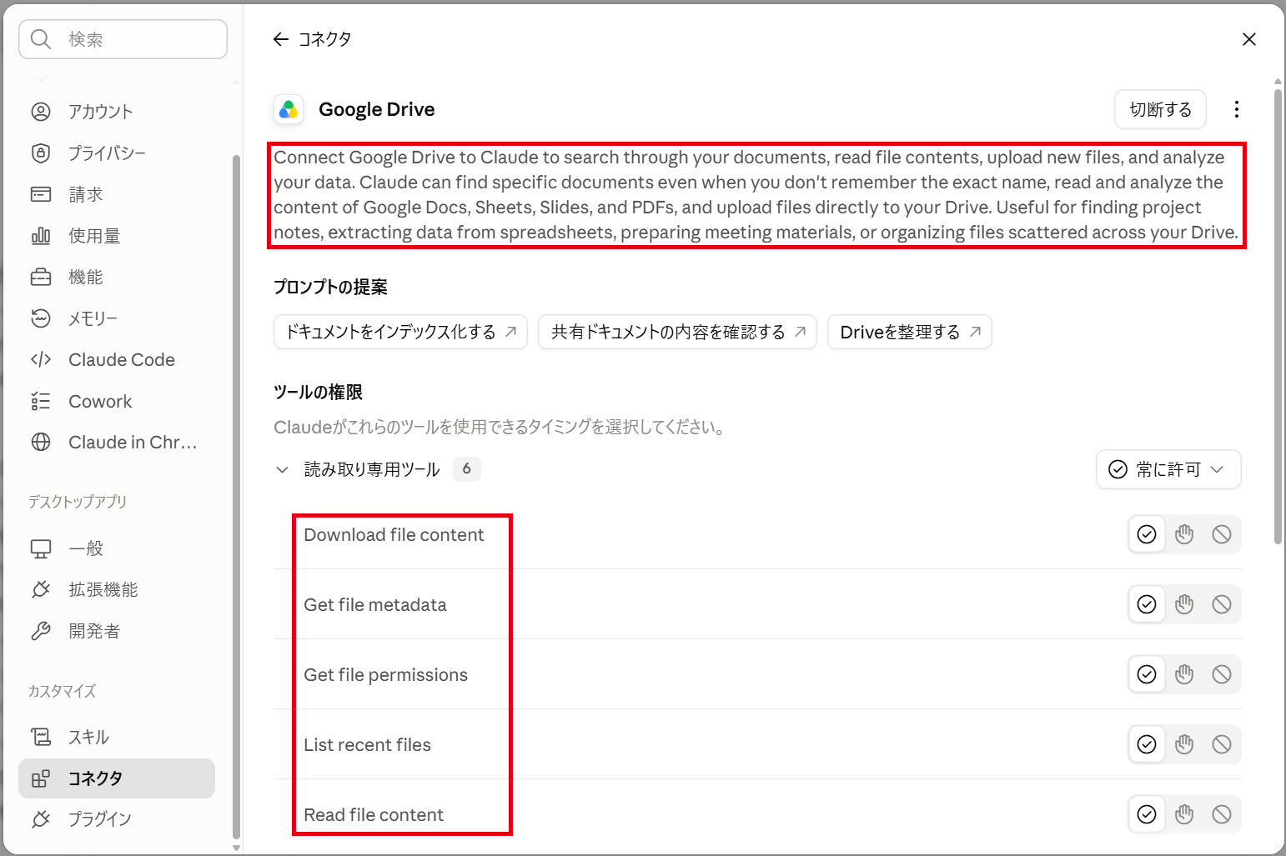Set List recent files to always allow
This screenshot has height=856, width=1286.
(1147, 744)
